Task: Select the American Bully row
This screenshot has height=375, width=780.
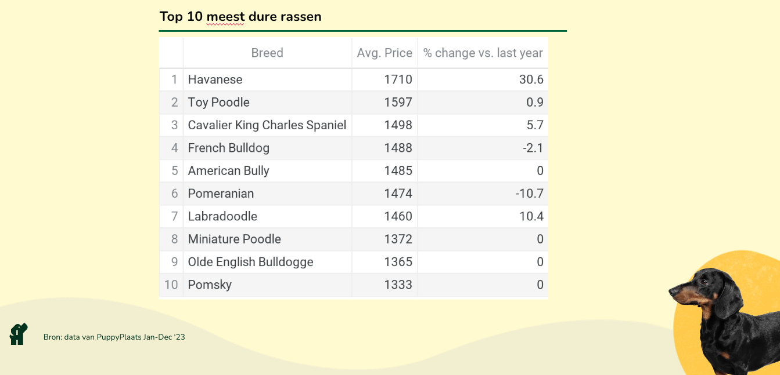Action: (354, 171)
